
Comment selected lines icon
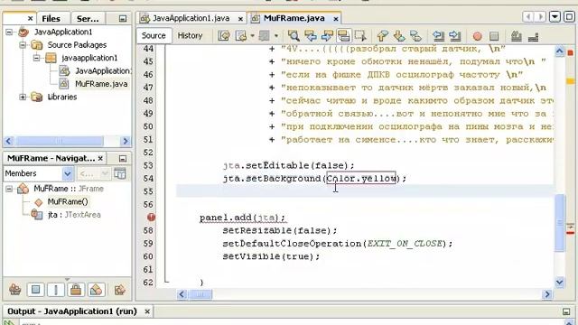(517, 36)
